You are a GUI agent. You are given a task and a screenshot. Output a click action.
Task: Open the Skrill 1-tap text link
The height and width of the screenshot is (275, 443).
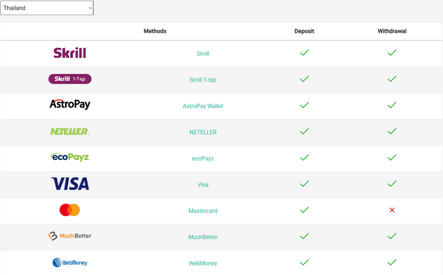click(203, 80)
